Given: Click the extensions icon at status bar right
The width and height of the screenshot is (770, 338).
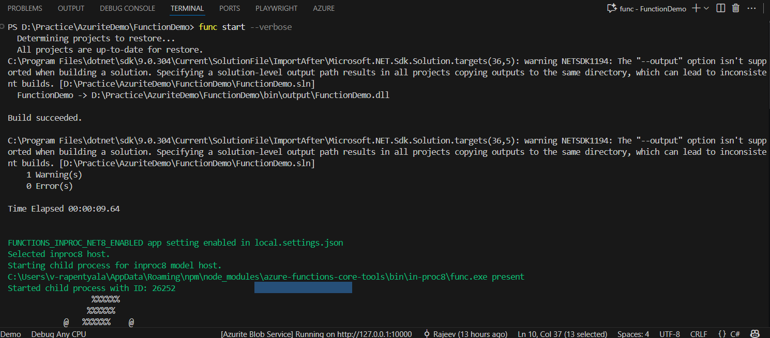Looking at the screenshot, I should 755,334.
